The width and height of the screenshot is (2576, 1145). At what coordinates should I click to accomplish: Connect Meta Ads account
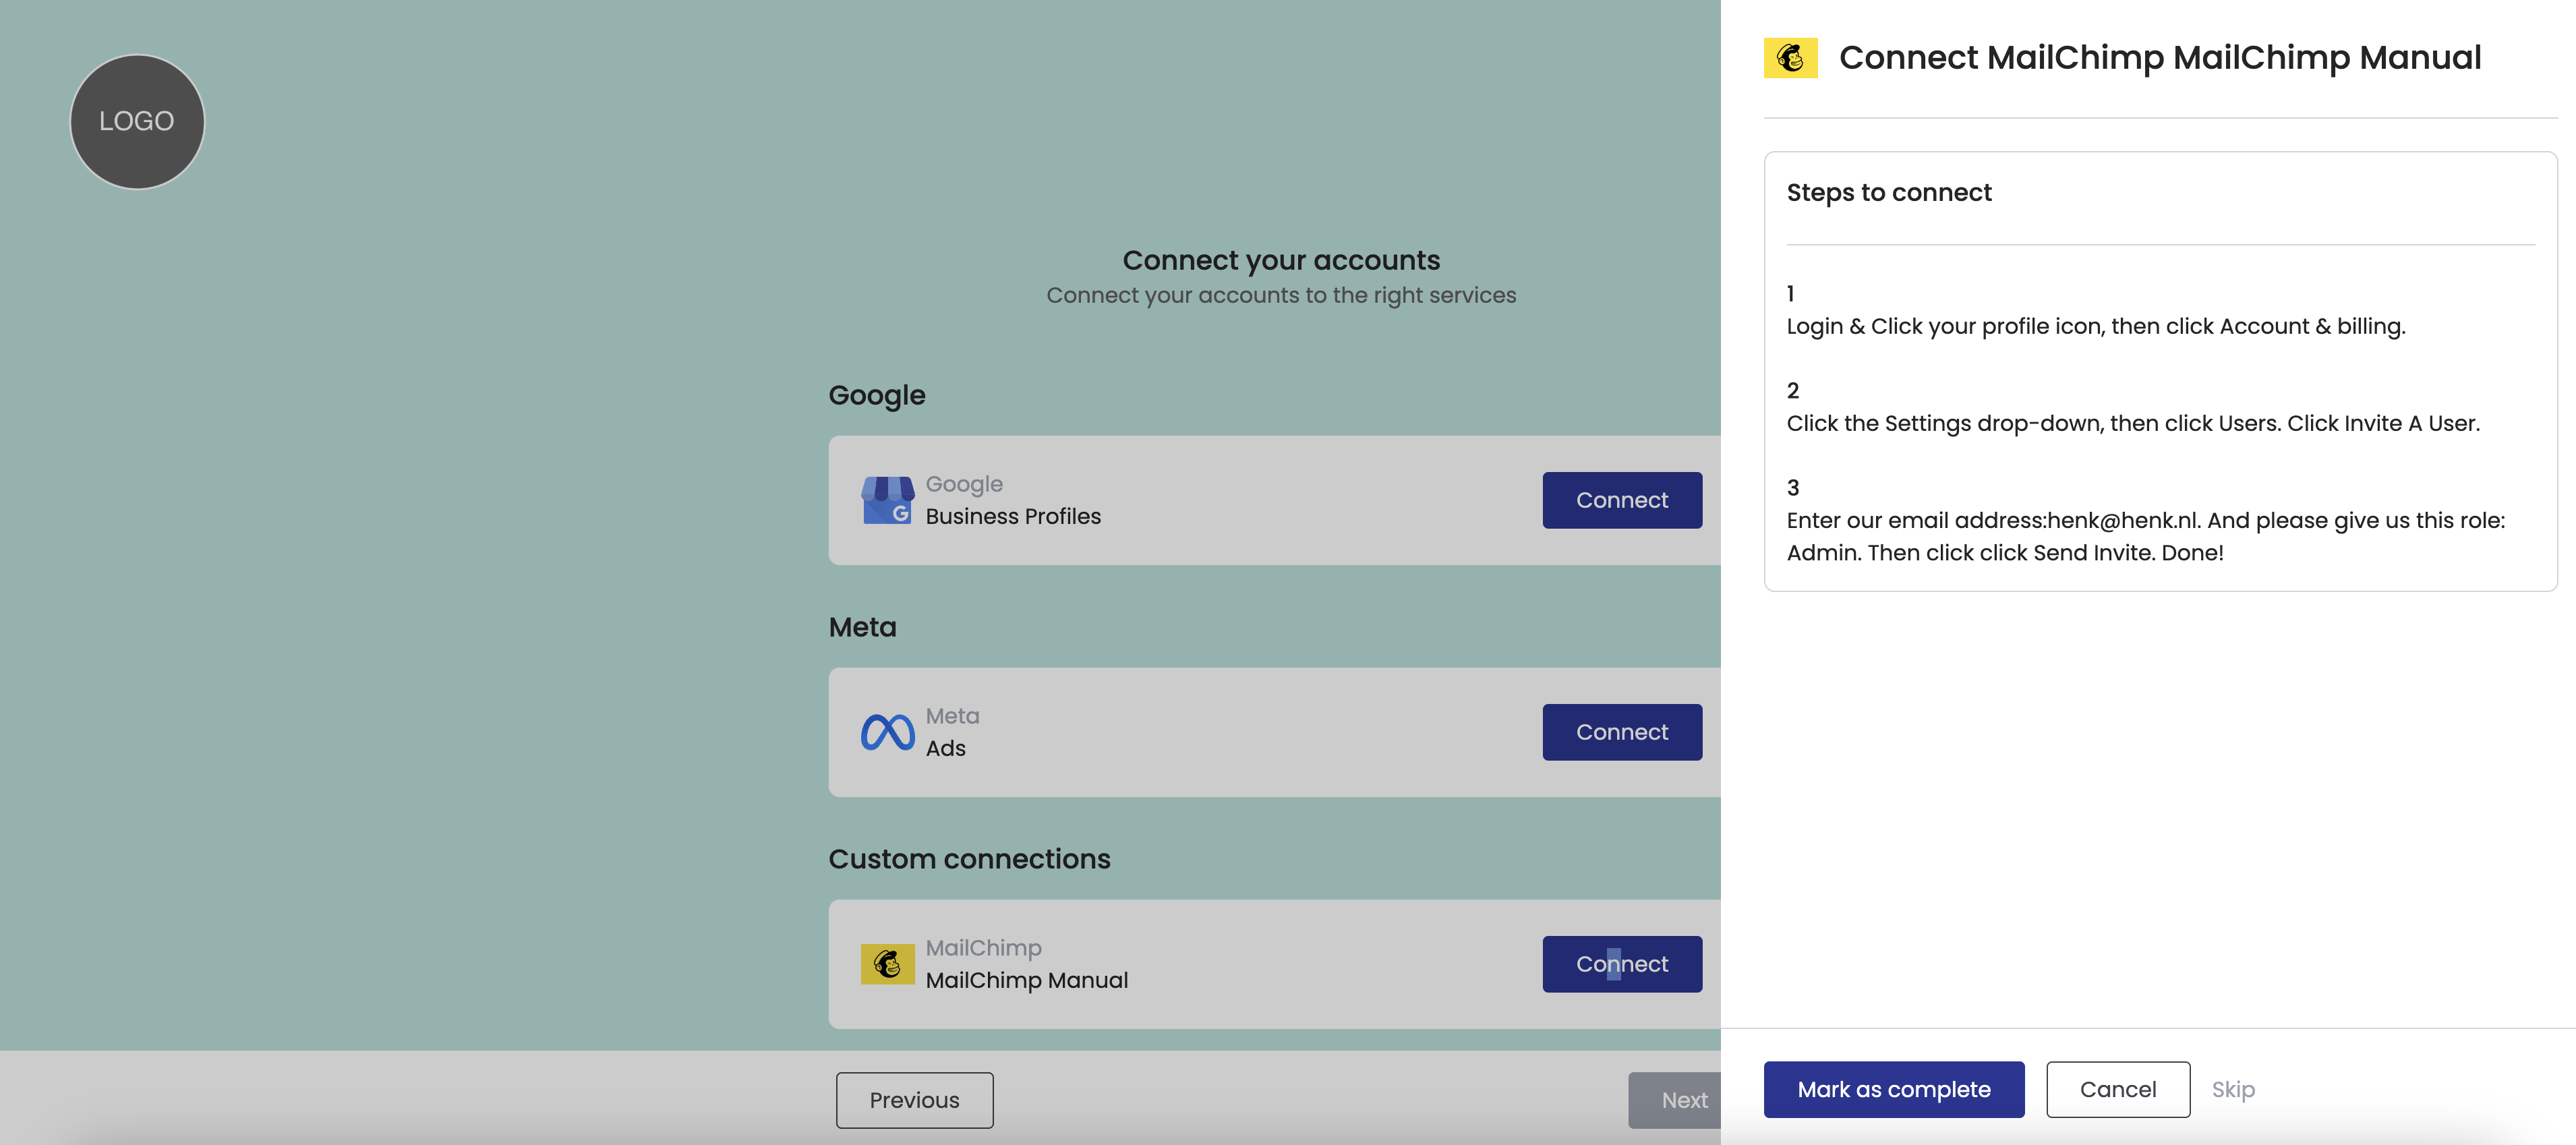[1622, 732]
